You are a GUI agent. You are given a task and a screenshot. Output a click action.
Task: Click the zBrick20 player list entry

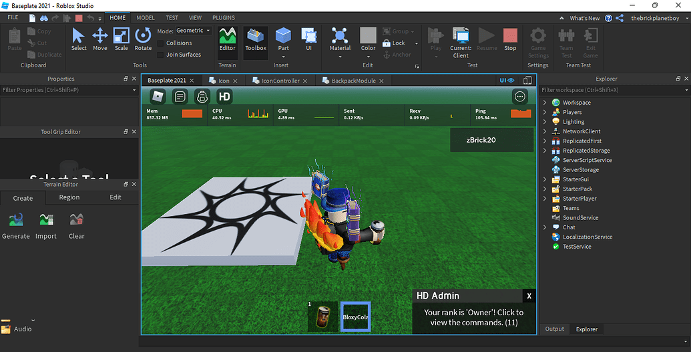pos(492,140)
